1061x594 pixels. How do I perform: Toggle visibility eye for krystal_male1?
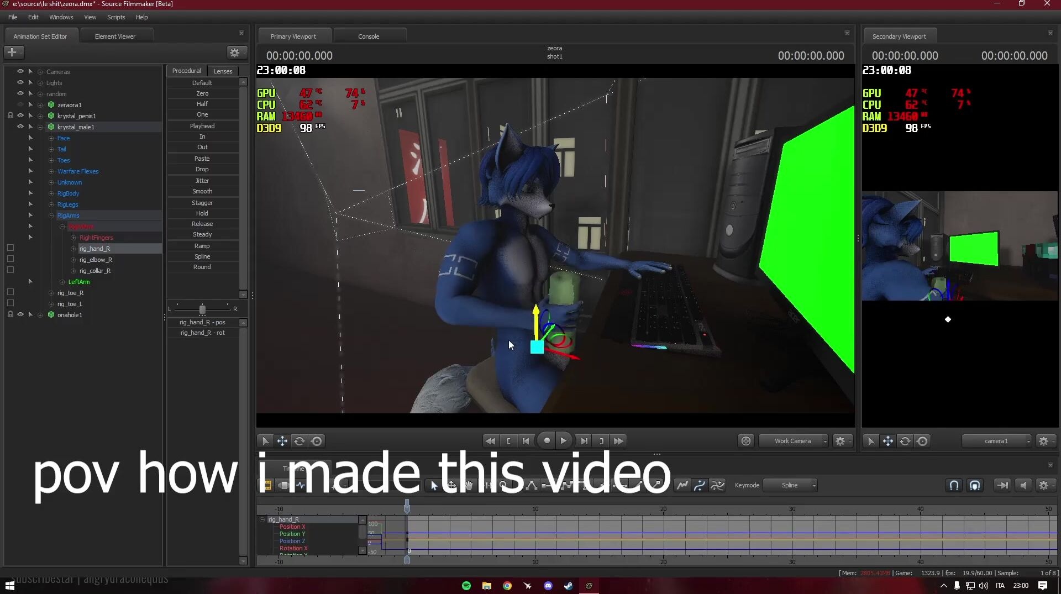pos(20,127)
